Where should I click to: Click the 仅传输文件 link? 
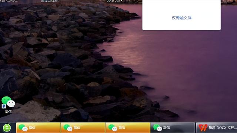pos(181,18)
